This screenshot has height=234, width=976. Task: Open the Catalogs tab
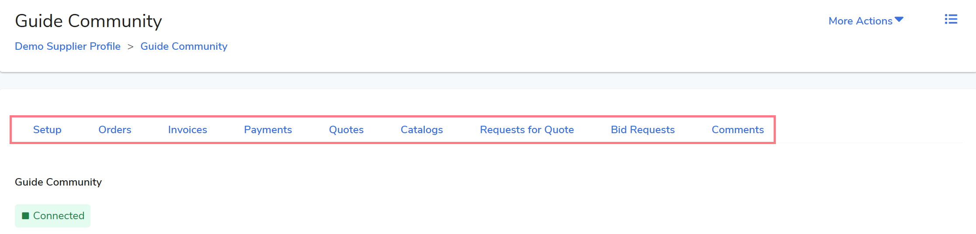(422, 130)
